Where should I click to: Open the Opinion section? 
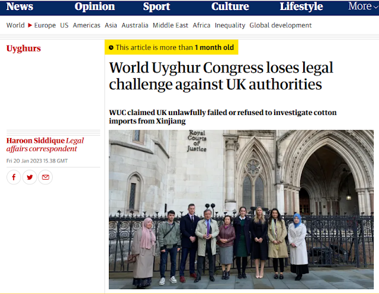click(x=95, y=7)
